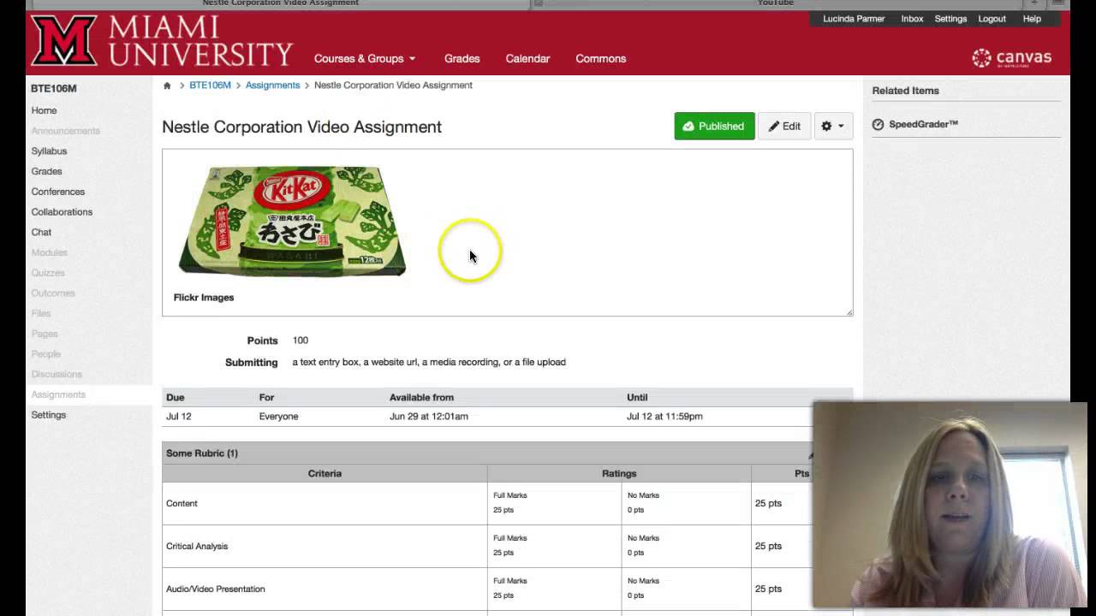Image resolution: width=1096 pixels, height=616 pixels.
Task: Open Collaborations in the course sidebar
Action: [x=62, y=212]
